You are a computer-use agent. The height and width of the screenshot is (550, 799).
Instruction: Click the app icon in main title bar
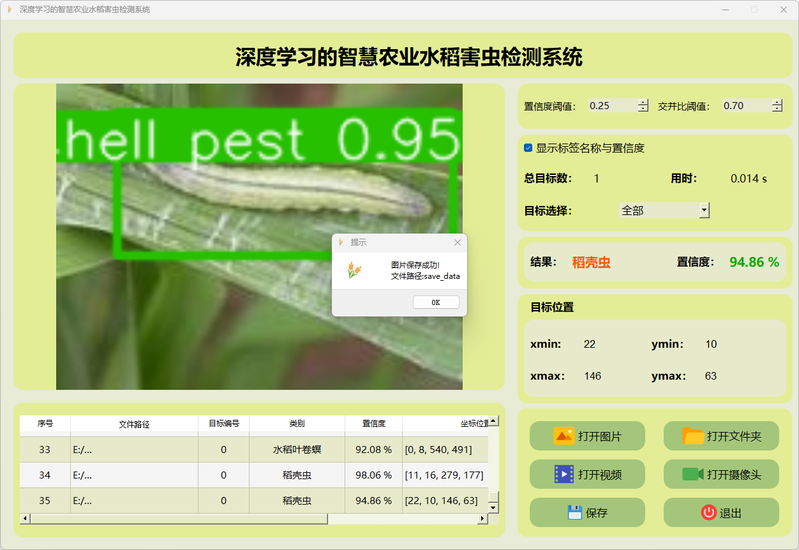(x=10, y=10)
